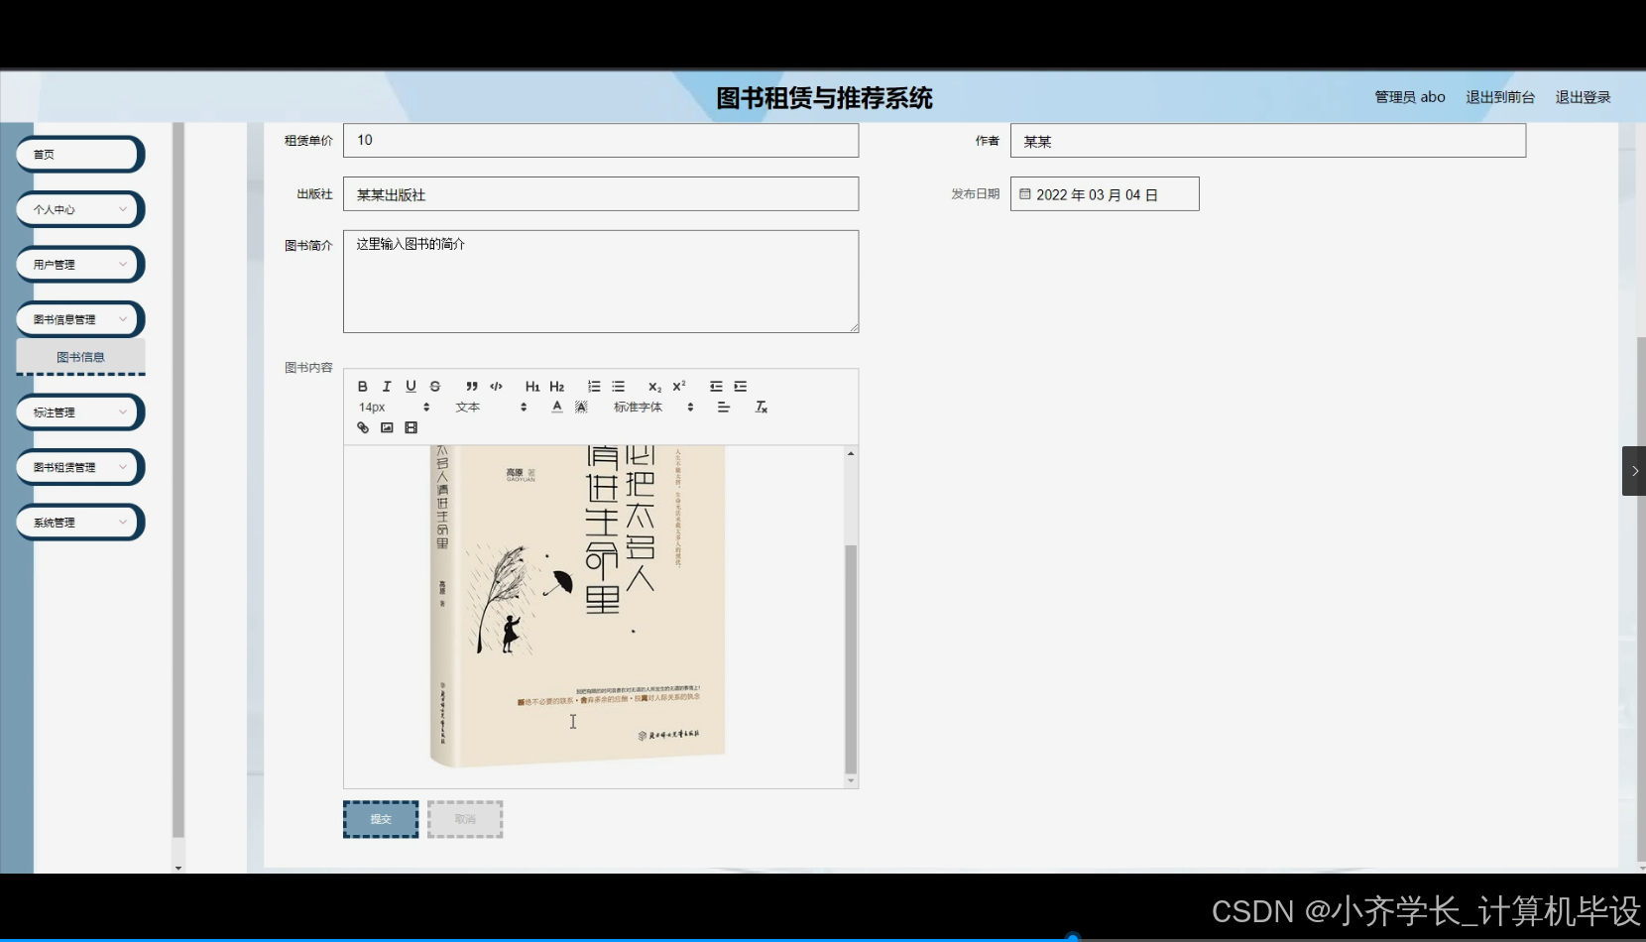Viewport: 1646px width, 942px height.
Task: Create a bulleted list
Action: tap(619, 387)
